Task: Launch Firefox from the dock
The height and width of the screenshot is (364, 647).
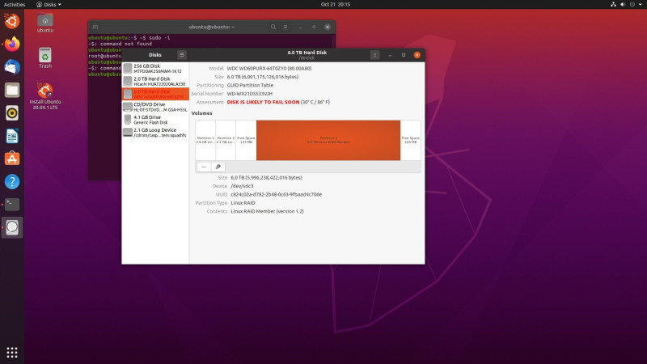Action: 12,44
